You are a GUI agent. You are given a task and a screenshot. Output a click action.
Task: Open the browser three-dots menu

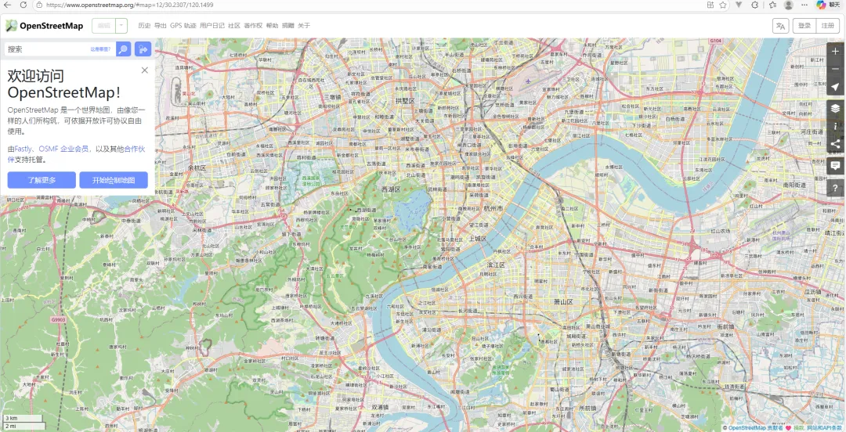click(804, 5)
